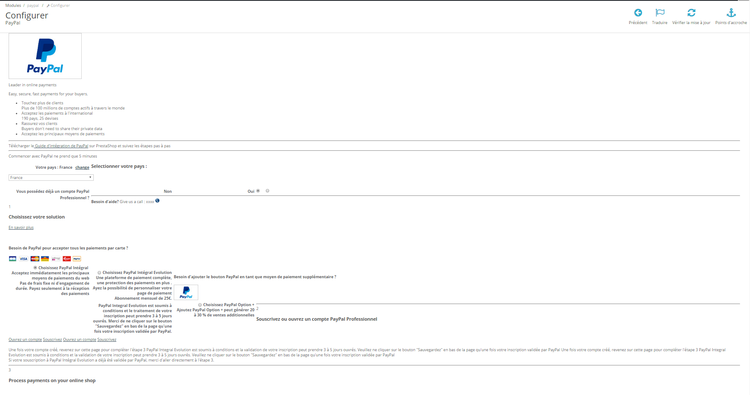750x395 pixels.
Task: Choose the PayPal Intégral Evolution radio option
Action: pos(99,273)
